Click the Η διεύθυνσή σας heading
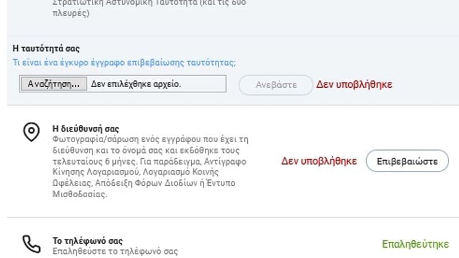Image resolution: width=459 pixels, height=258 pixels. [x=85, y=128]
